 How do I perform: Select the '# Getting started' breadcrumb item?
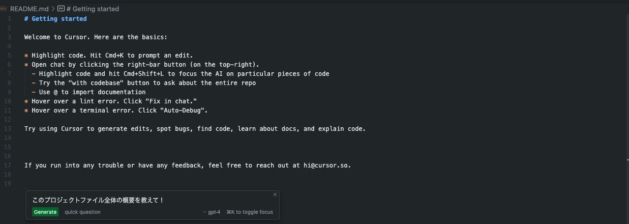click(x=92, y=9)
